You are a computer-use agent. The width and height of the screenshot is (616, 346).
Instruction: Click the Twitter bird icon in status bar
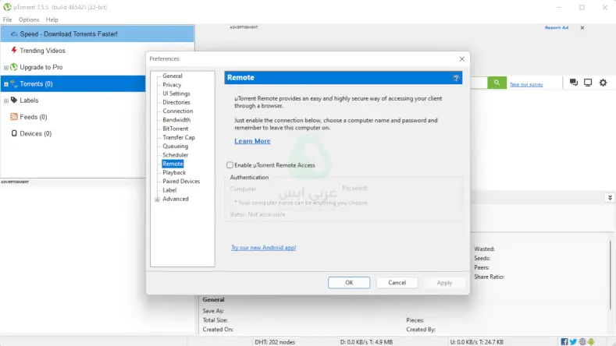click(574, 341)
